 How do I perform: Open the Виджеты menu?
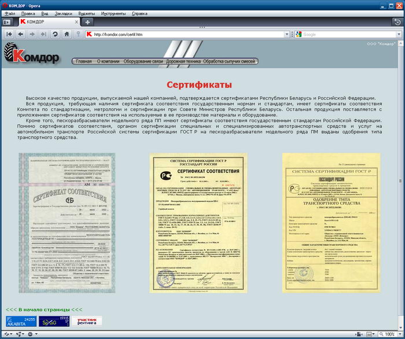click(87, 14)
